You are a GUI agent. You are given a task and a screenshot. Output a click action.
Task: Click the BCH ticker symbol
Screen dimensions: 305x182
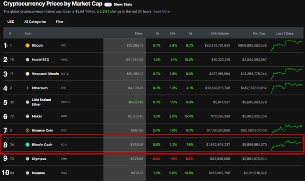click(x=64, y=145)
